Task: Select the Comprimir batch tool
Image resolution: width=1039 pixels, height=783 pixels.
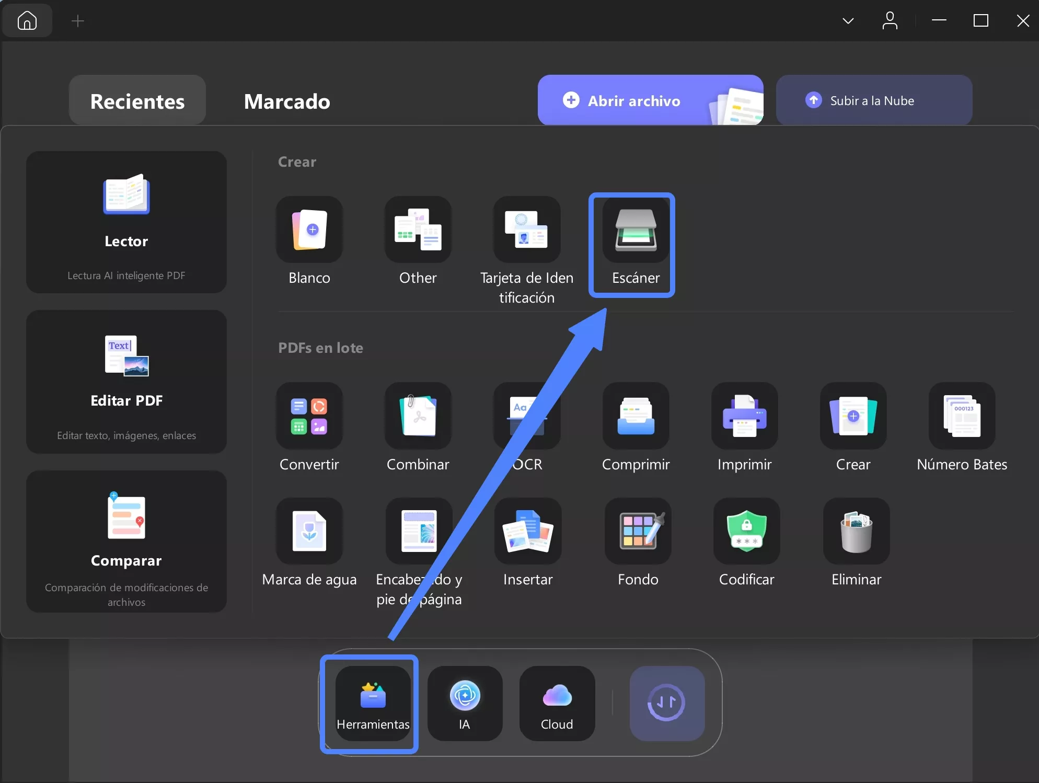Action: point(636,417)
